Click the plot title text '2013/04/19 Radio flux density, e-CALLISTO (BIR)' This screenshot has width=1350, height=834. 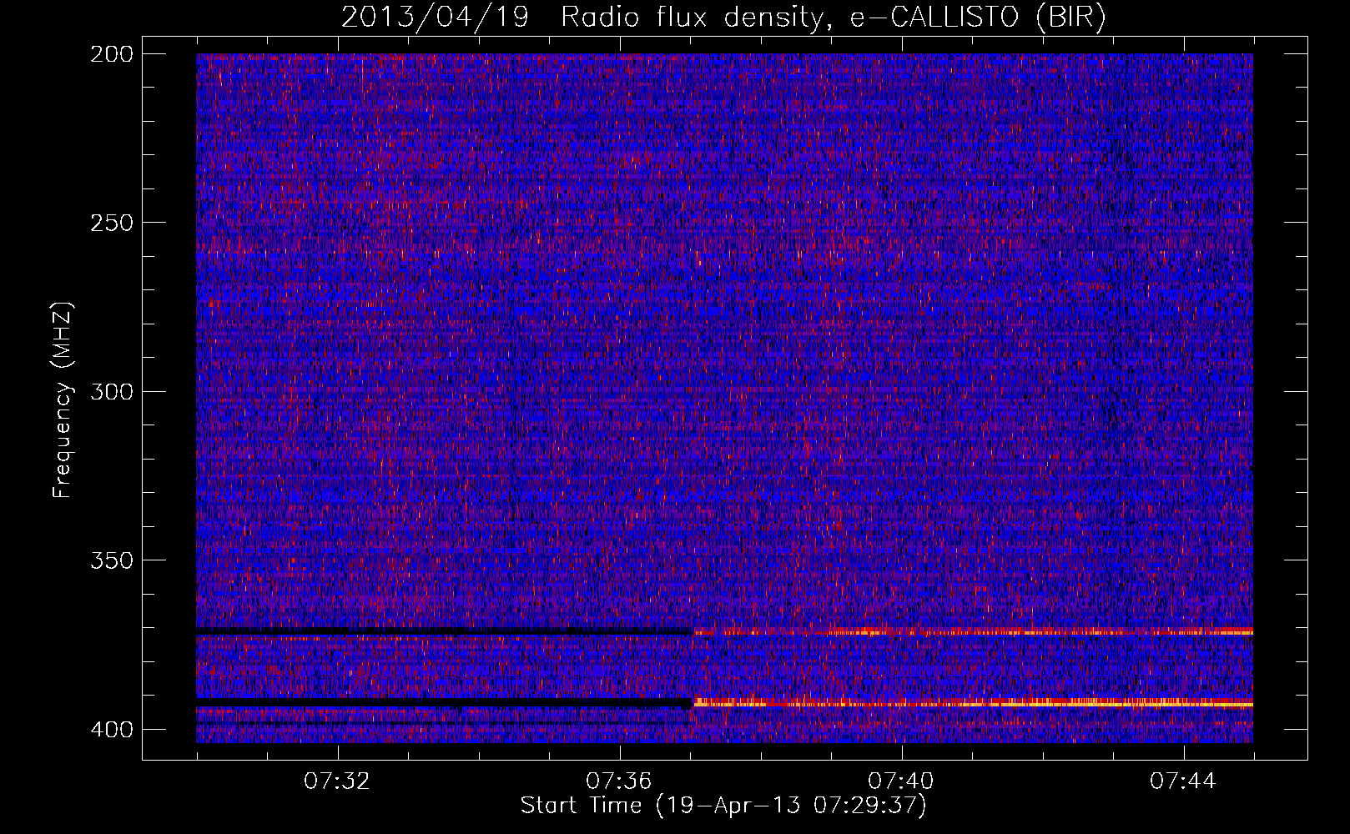[x=723, y=18]
